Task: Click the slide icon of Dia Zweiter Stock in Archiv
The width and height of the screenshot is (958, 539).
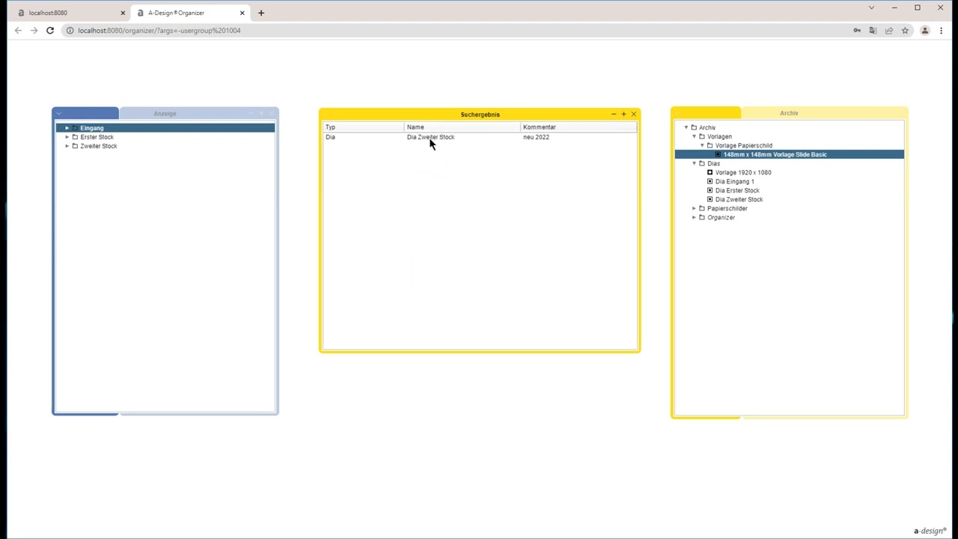Action: (x=710, y=199)
